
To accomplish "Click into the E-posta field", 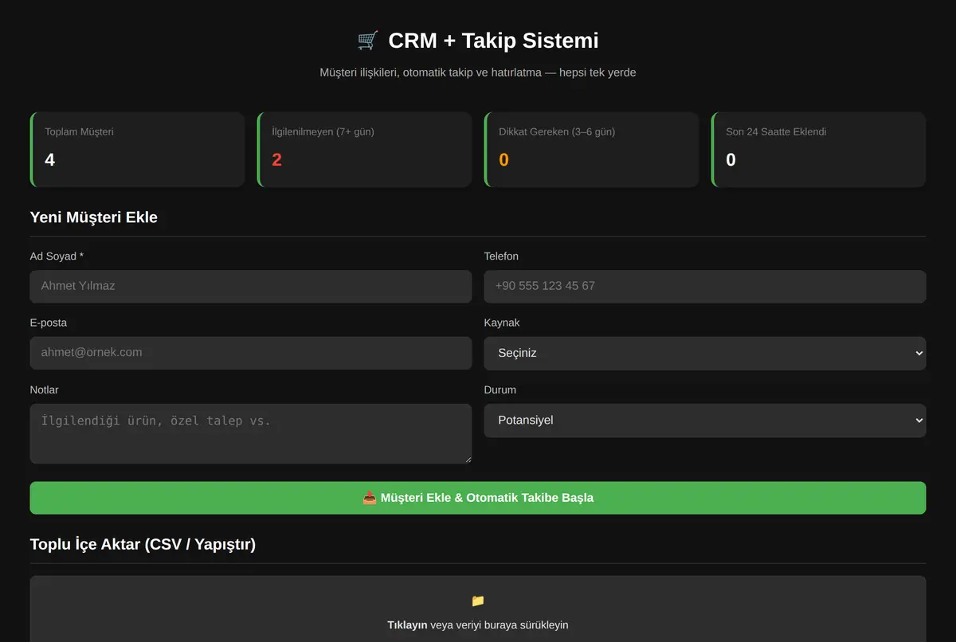I will [x=251, y=353].
